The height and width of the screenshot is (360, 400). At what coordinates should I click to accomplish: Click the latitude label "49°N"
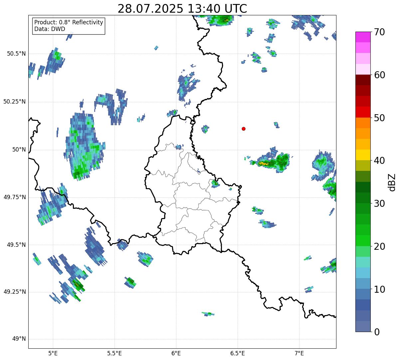point(19,339)
